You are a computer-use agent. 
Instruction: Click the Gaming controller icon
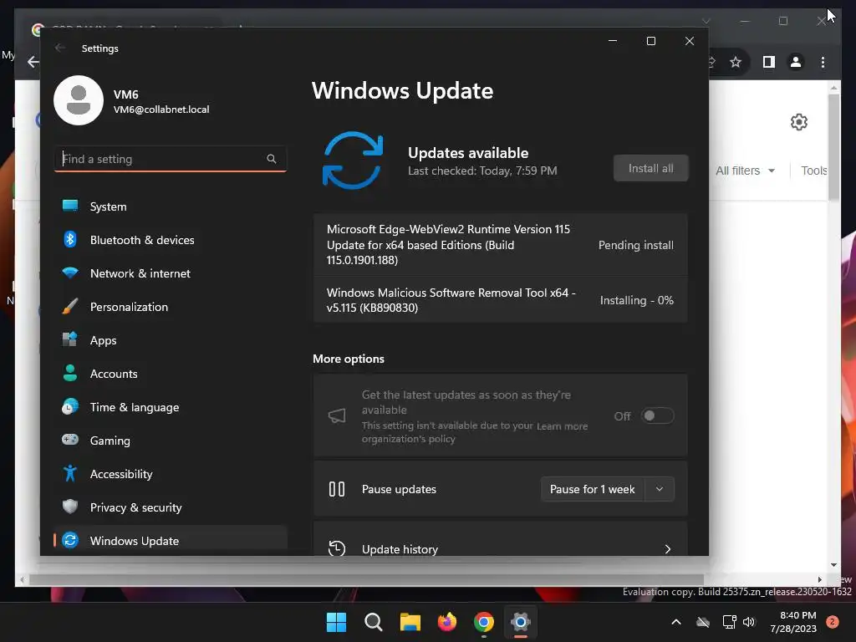point(70,440)
